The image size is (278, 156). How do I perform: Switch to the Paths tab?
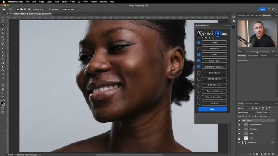257,104
